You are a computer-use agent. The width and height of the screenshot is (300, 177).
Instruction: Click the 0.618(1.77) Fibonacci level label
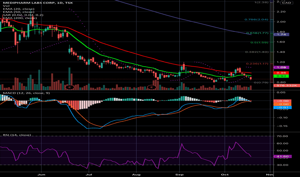257,33
